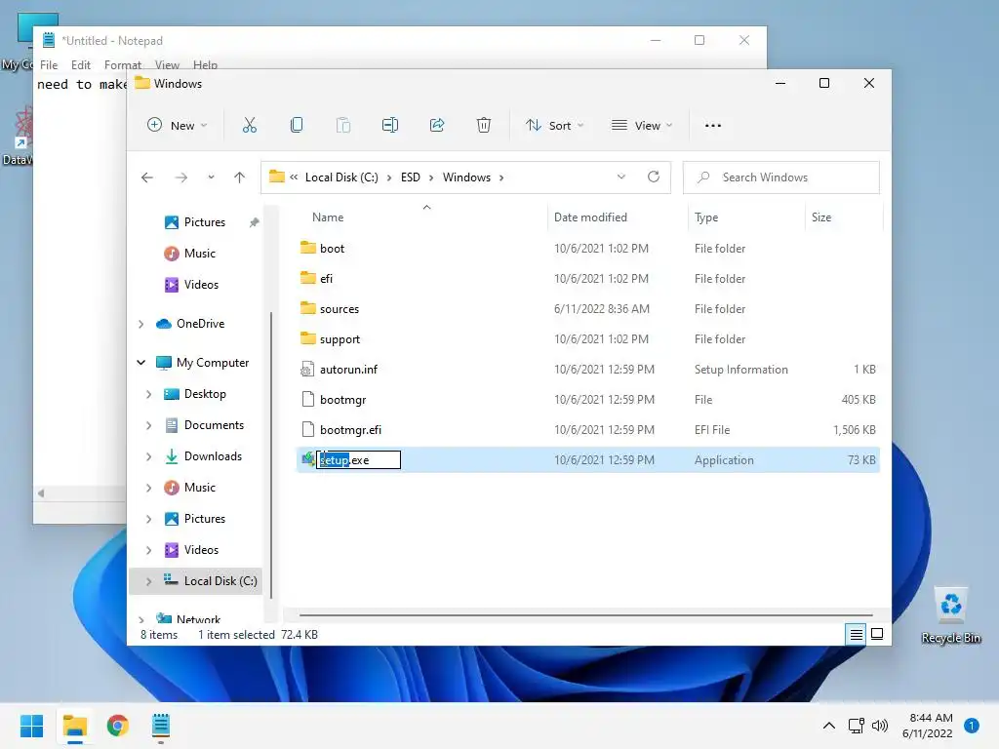
Task: Go up one folder level arrow
Action: click(240, 177)
